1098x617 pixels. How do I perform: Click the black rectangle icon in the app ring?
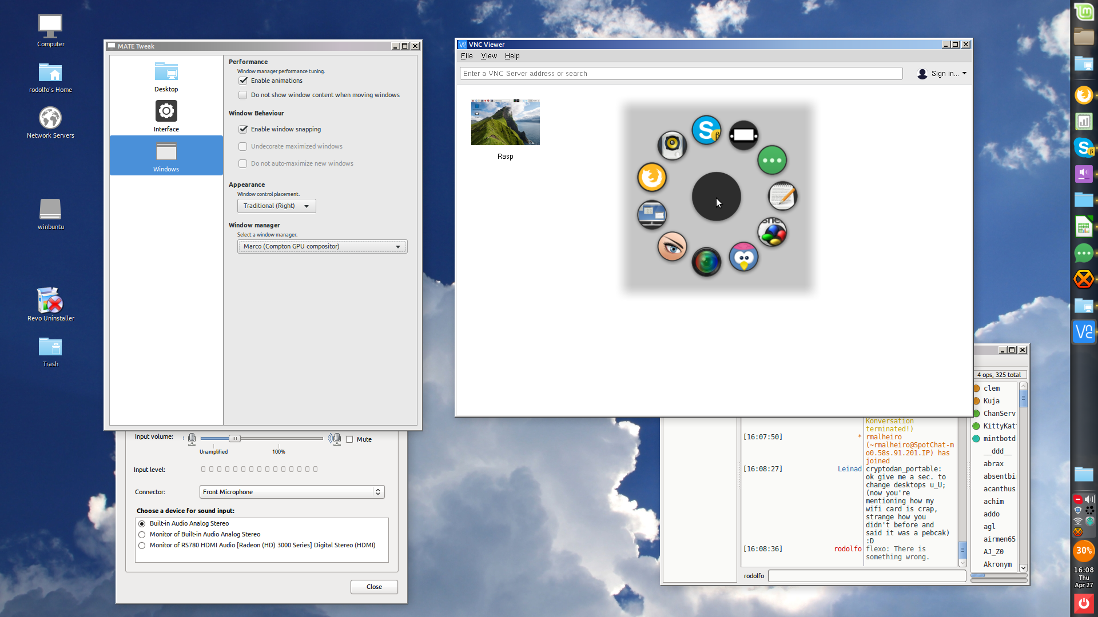[743, 135]
